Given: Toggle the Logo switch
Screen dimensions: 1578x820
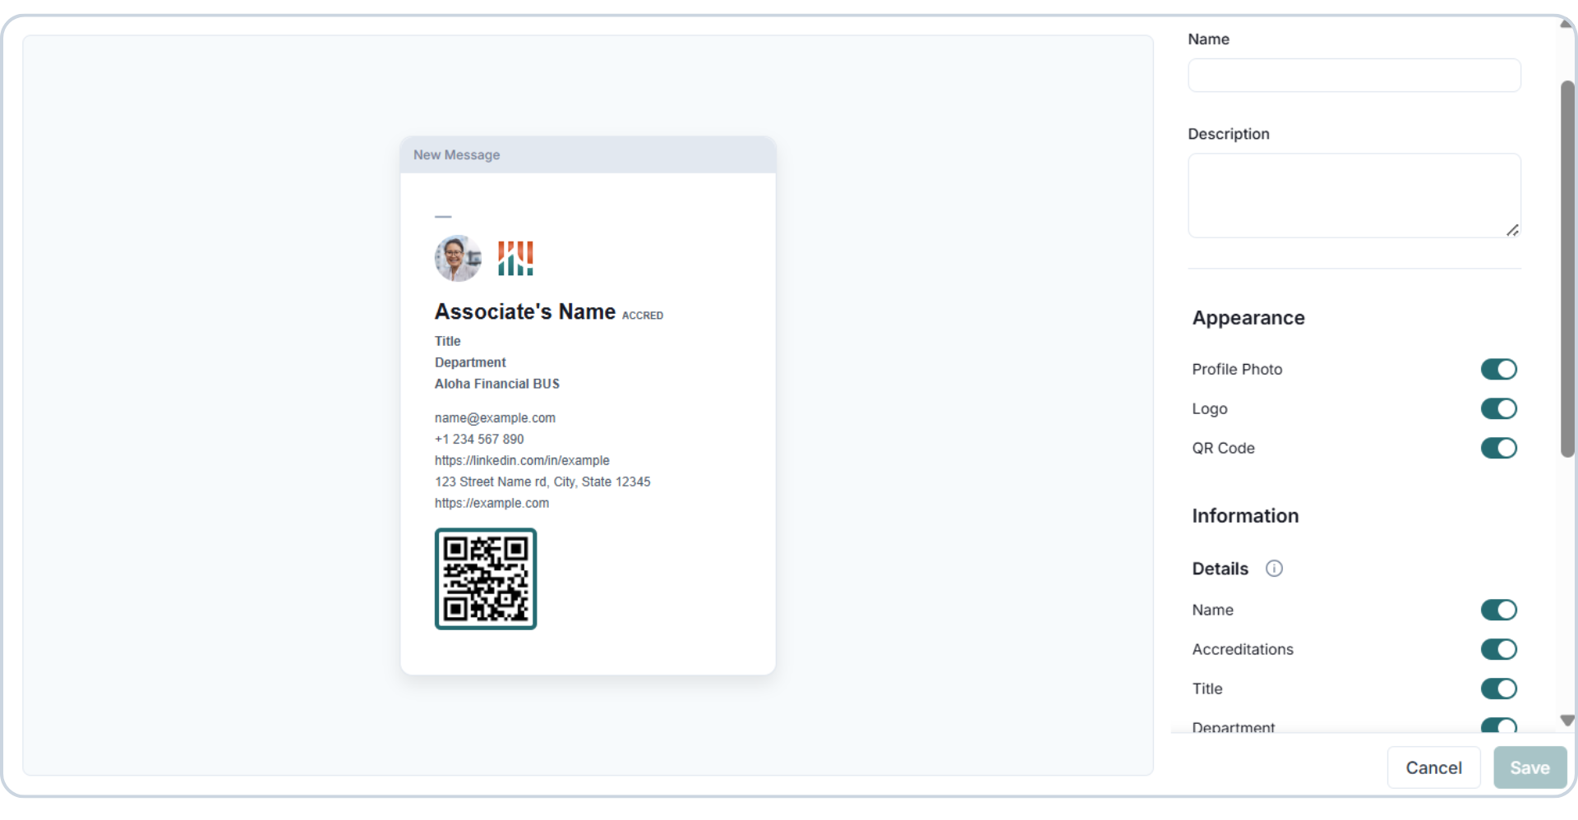Looking at the screenshot, I should (1498, 408).
